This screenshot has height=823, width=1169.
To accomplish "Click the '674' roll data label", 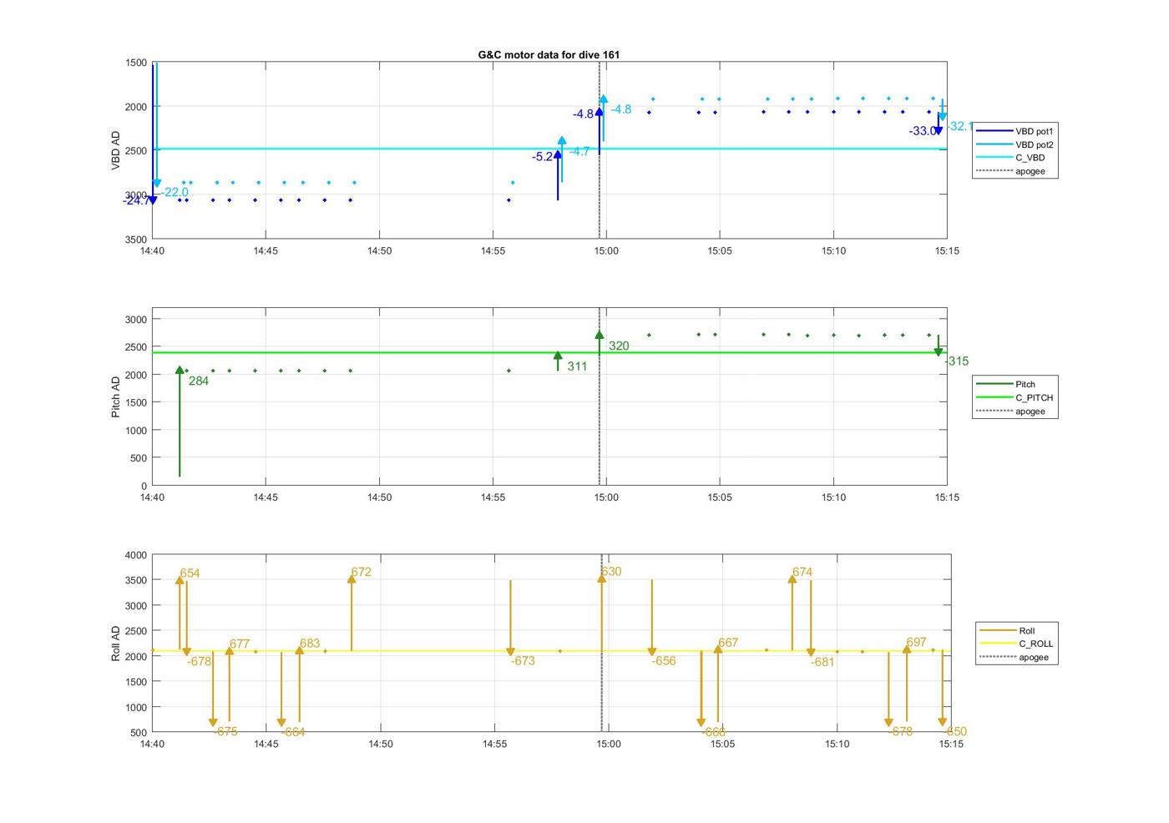I will (x=802, y=573).
